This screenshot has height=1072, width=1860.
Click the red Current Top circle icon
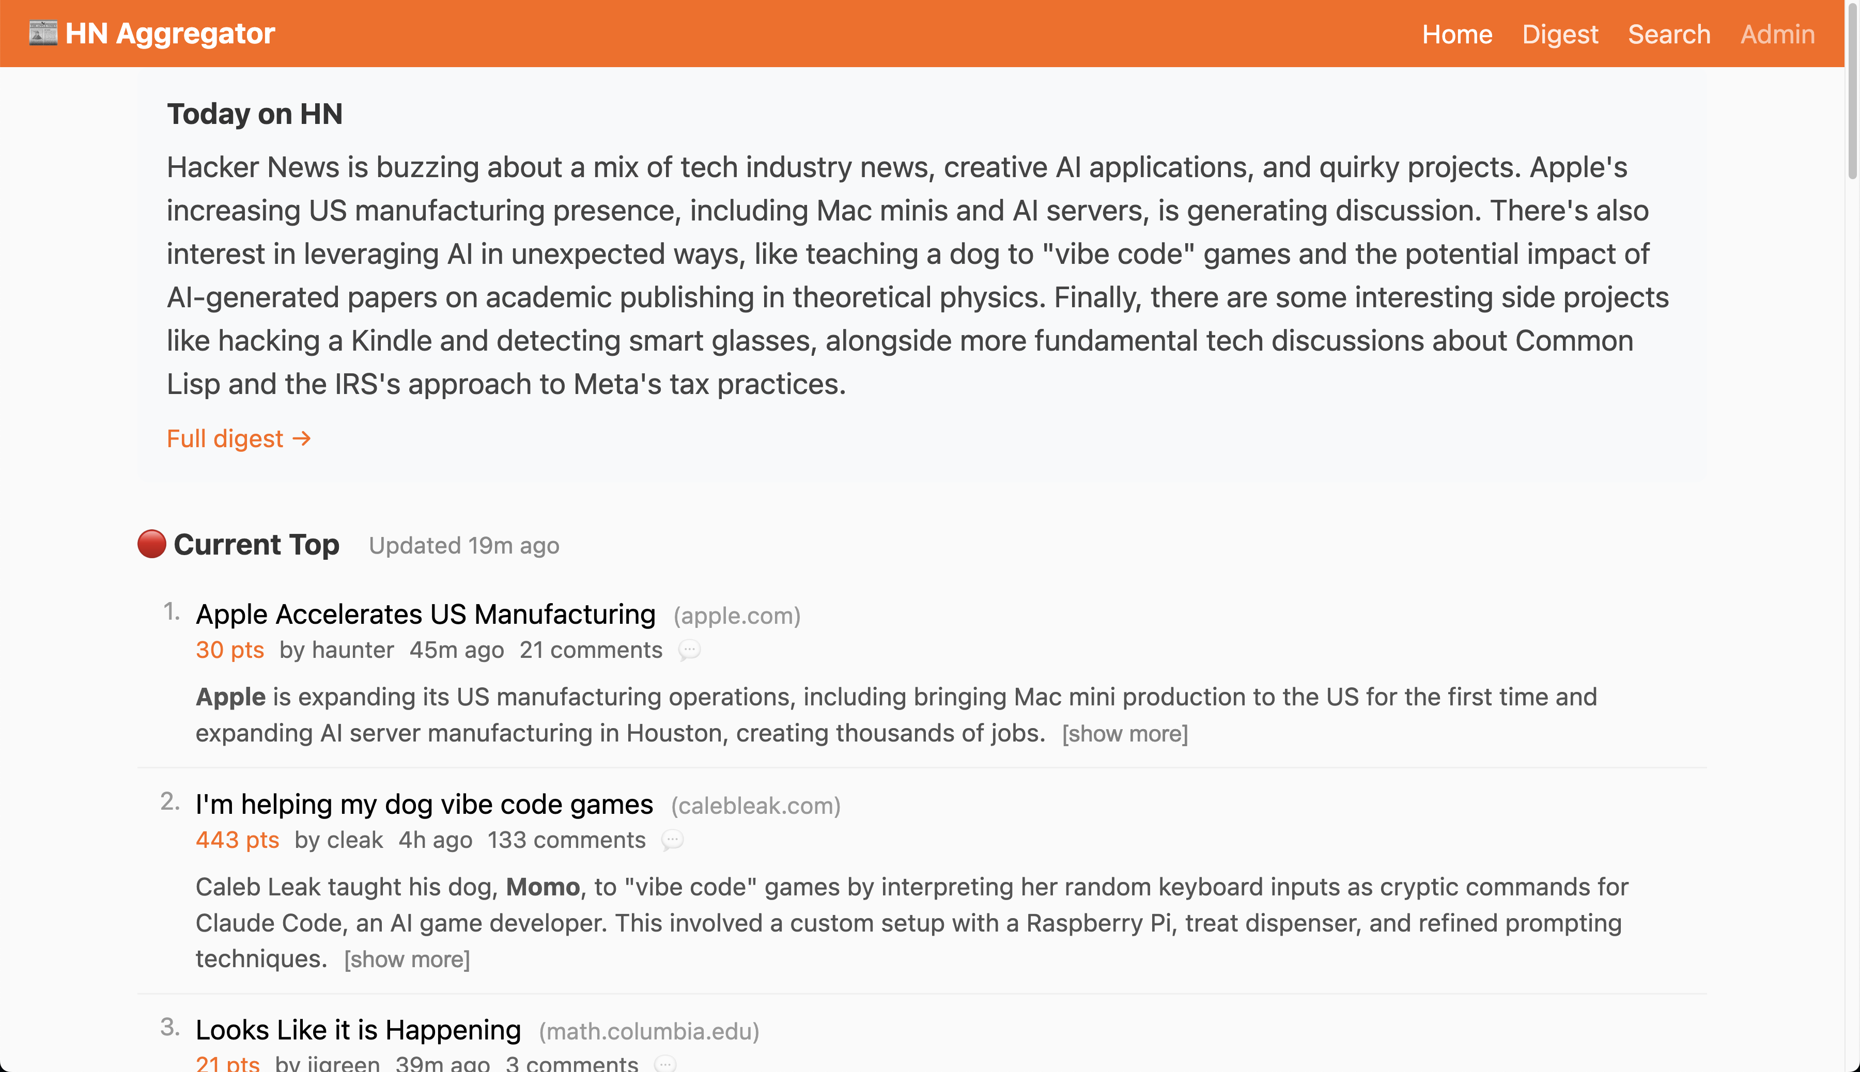coord(152,544)
